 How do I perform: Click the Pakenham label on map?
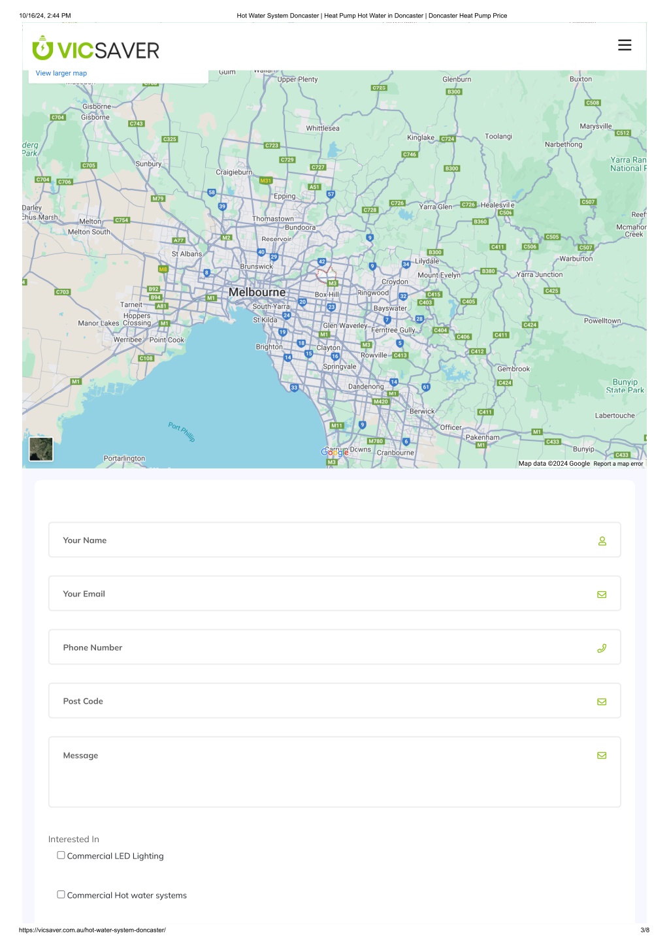click(x=482, y=437)
